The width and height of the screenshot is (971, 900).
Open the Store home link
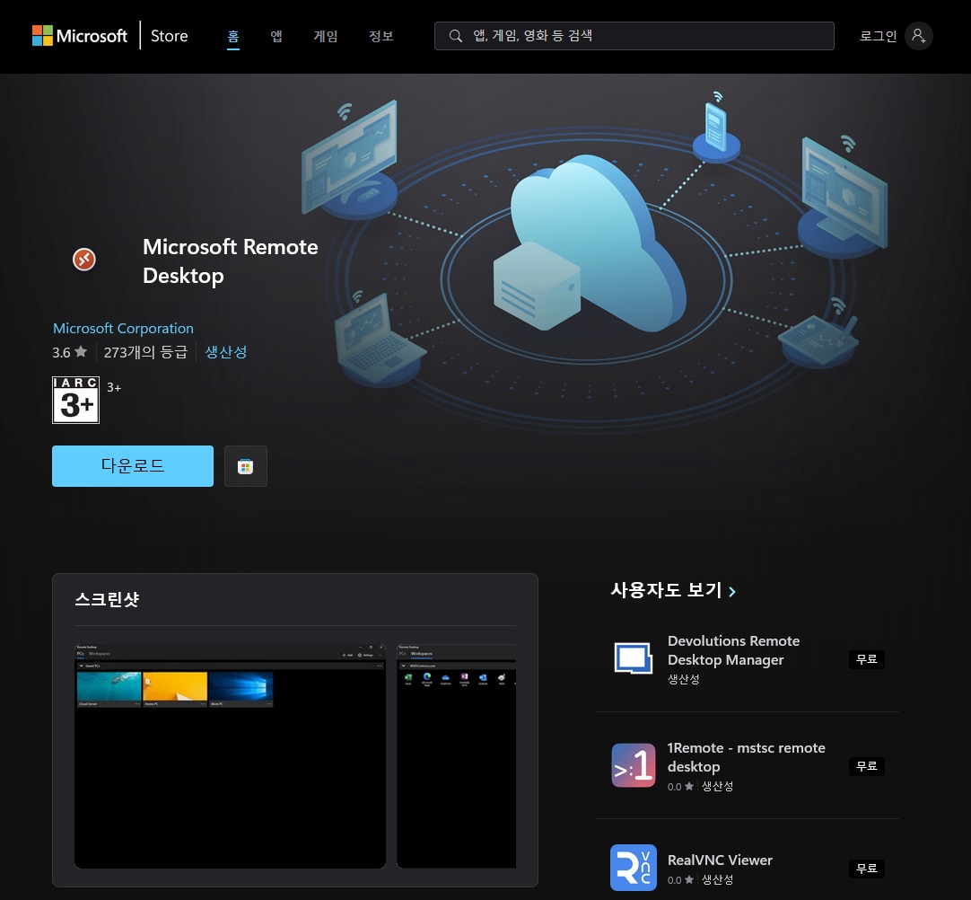coord(169,36)
